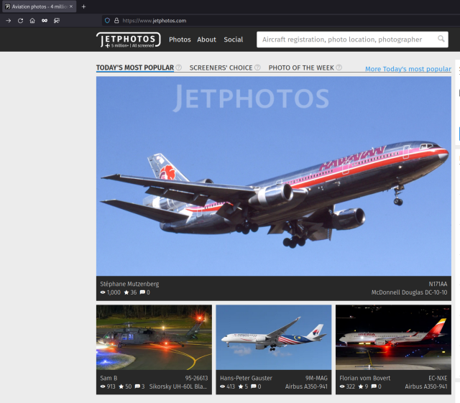This screenshot has height=403, width=460.
Task: Reload the page with the refresh icon
Action: pyautogui.click(x=20, y=21)
